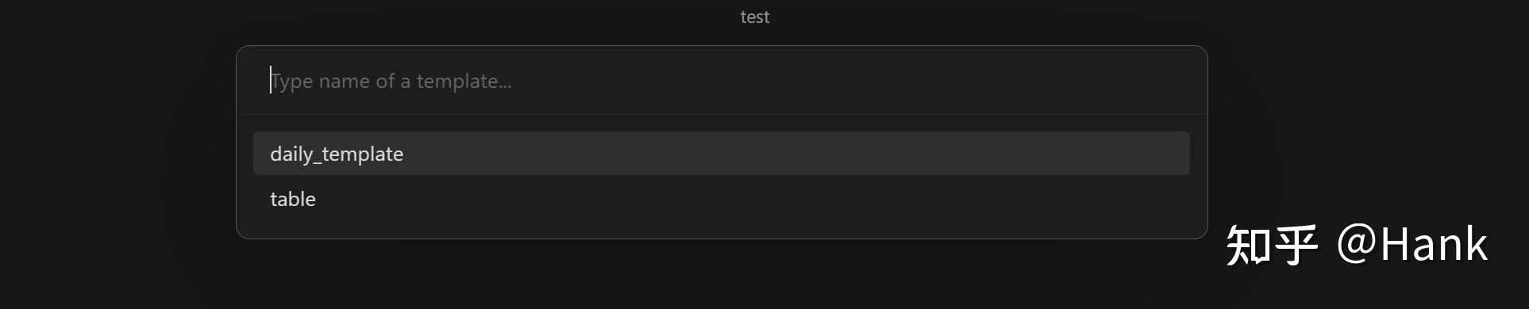The width and height of the screenshot is (1529, 309).
Task: Click the word "template" in placeholder
Action: (458, 81)
